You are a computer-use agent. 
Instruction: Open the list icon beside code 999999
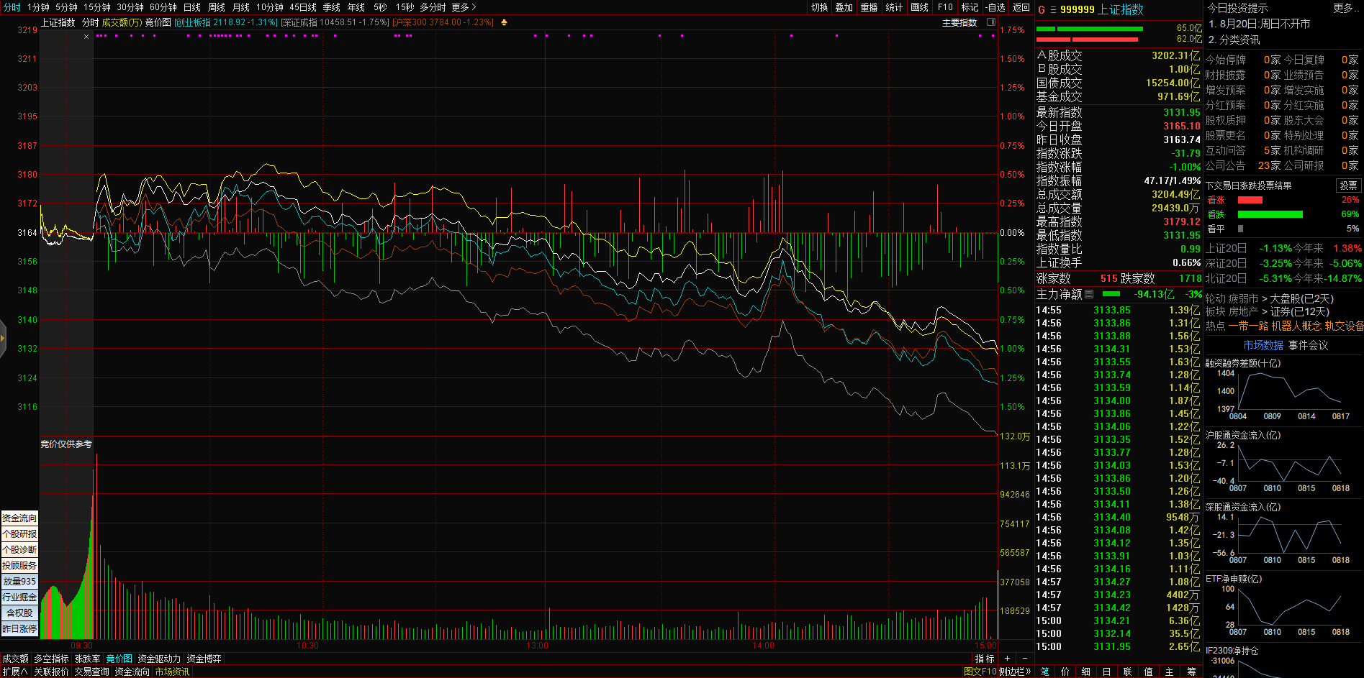point(1053,10)
